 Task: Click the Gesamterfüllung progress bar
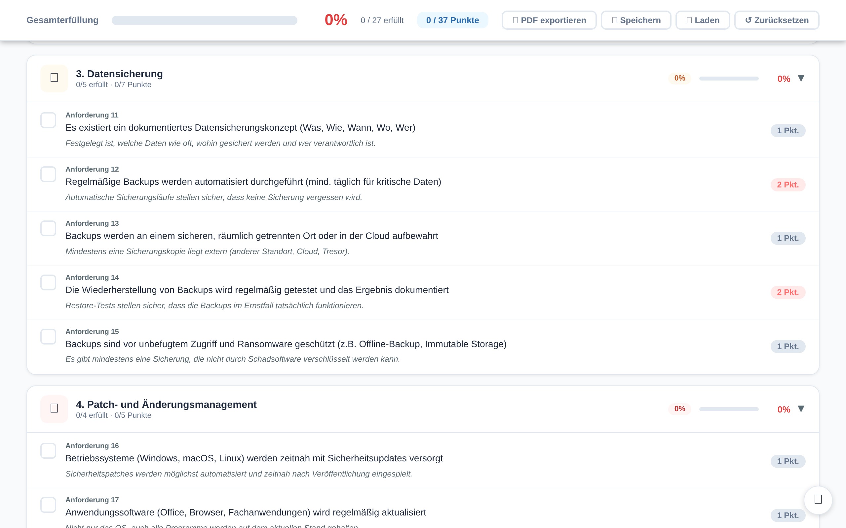click(x=205, y=20)
